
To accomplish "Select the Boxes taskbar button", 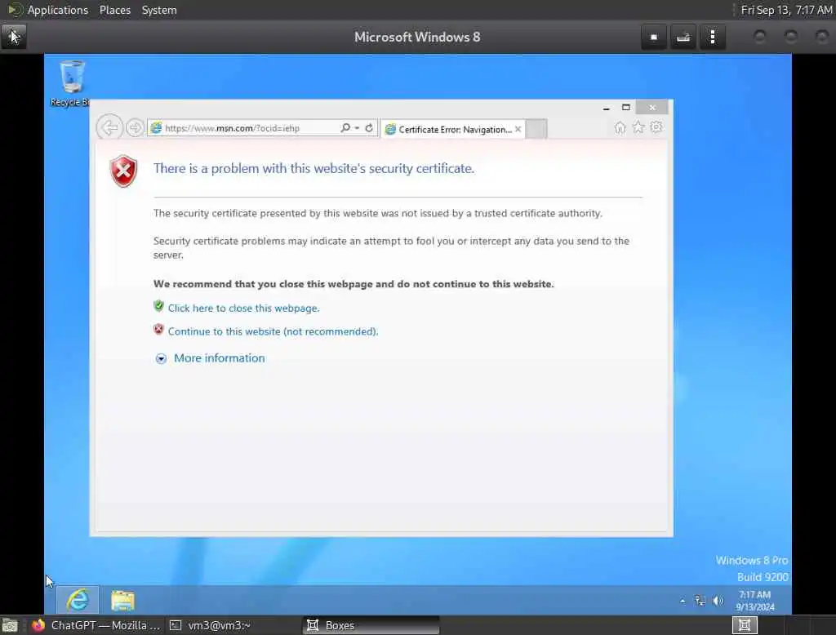I will pyautogui.click(x=371, y=625).
